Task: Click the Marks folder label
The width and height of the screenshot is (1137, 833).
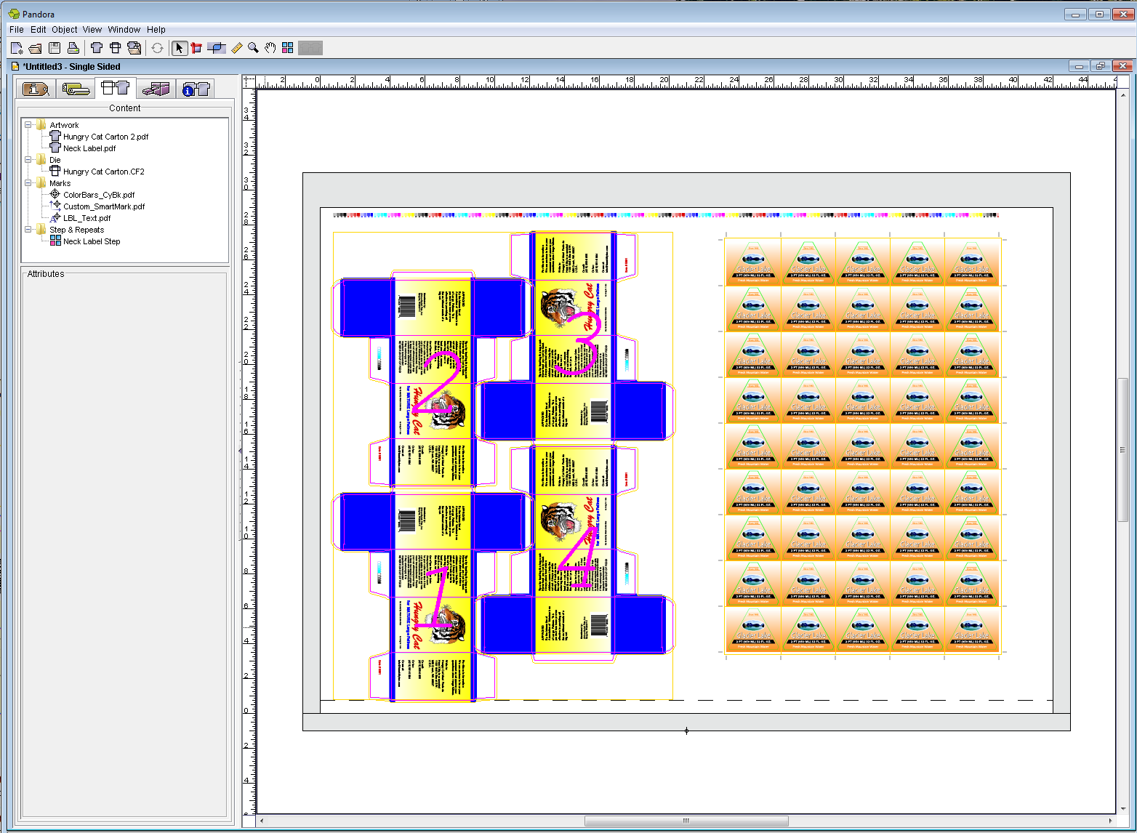Action: pos(60,183)
